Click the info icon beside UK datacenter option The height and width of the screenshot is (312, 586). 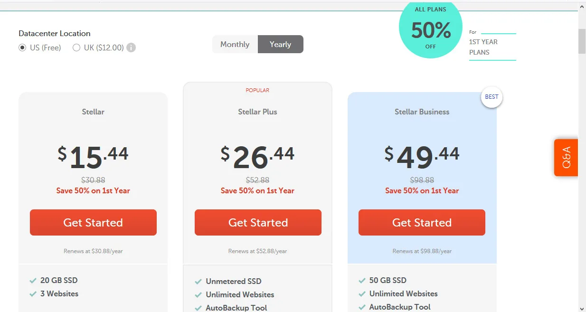pos(131,47)
